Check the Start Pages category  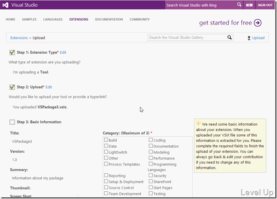pyautogui.click(x=151, y=187)
